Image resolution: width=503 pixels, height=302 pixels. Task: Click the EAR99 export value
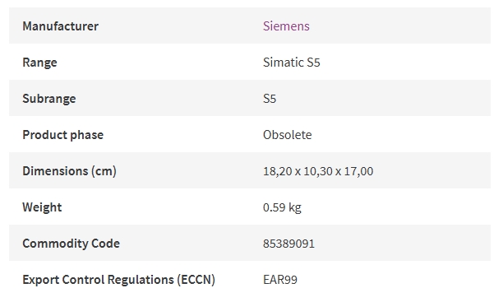point(280,280)
